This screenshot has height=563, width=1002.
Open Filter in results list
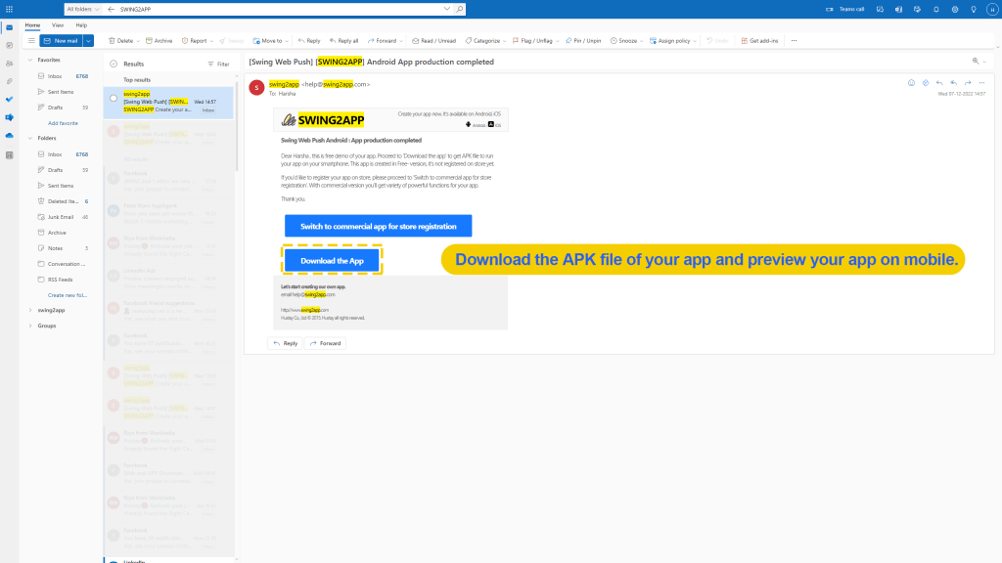pyautogui.click(x=218, y=64)
